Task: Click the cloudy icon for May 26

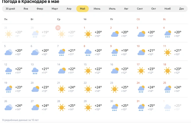Action: click(x=9, y=107)
